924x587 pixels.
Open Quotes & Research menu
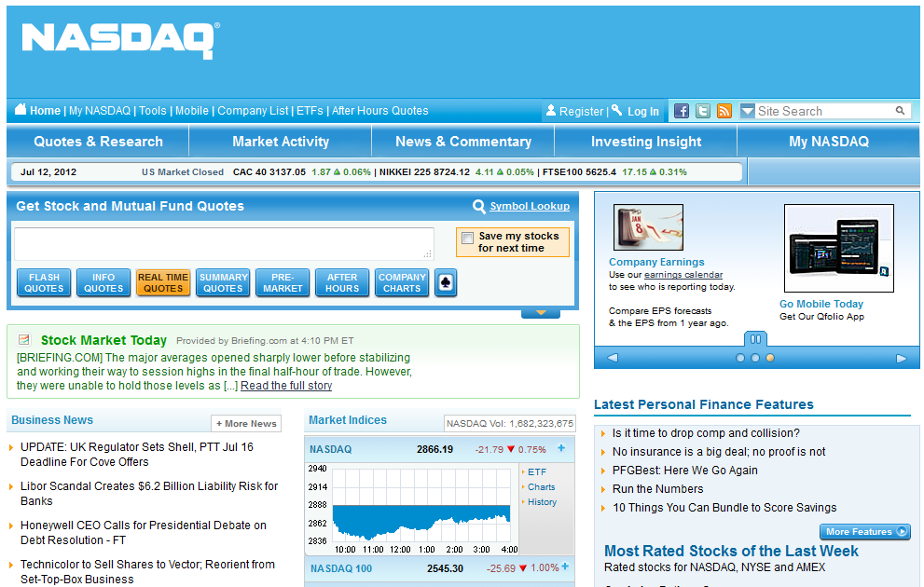[x=99, y=142]
